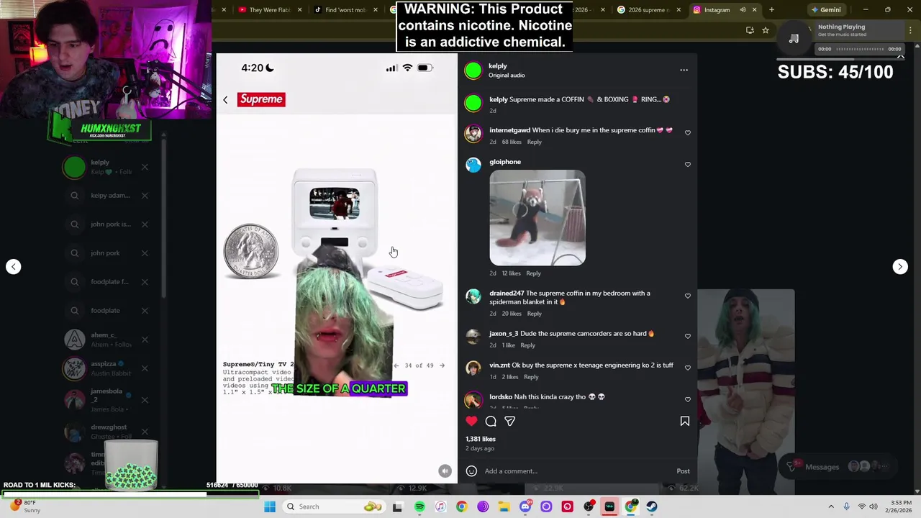Screen dimensions: 921x518
Task: Open Spotify from the taskbar
Action: point(419,506)
